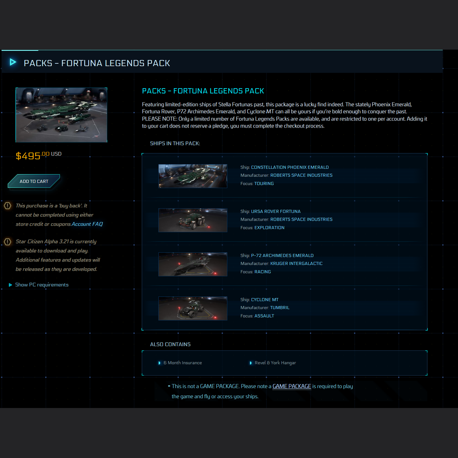
Task: Open the Fortuna Legends Pack main image
Action: point(61,115)
